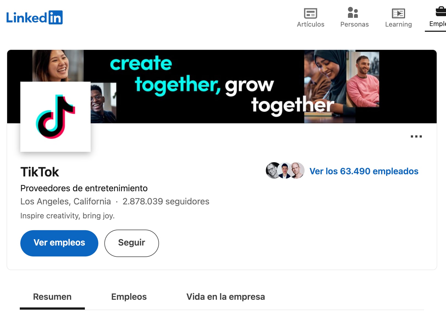Open Ver los 63.490 empleados link
446x314 pixels.
tap(364, 171)
